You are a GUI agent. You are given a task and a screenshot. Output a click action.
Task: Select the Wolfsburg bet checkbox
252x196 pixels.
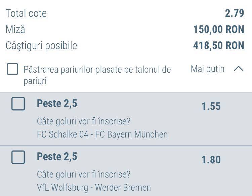18,157
